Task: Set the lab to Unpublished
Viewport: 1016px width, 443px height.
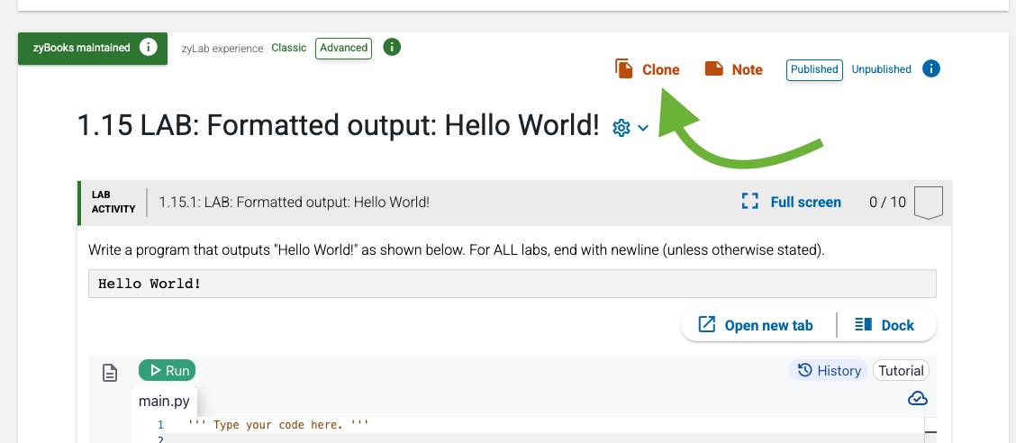Action: tap(881, 69)
